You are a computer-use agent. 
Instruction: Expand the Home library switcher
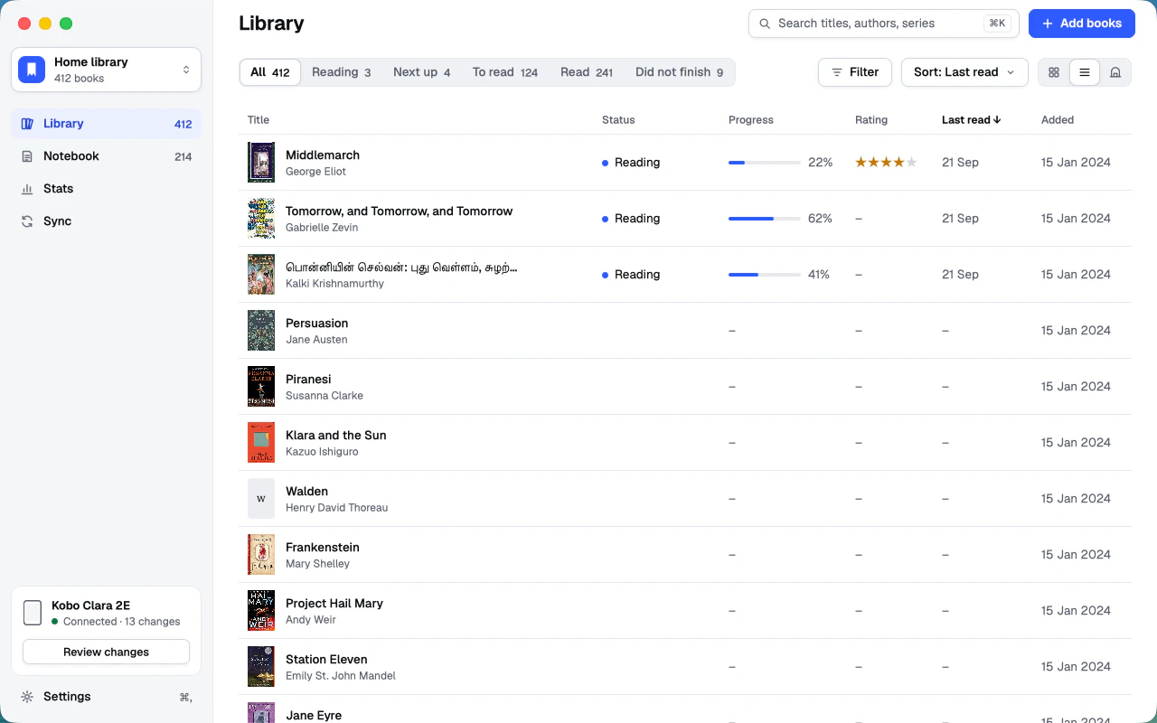tap(106, 70)
